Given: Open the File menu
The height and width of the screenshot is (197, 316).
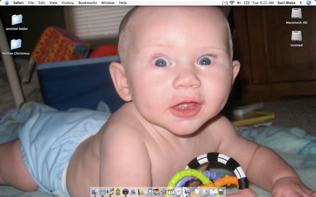Looking at the screenshot, I should coord(31,3).
